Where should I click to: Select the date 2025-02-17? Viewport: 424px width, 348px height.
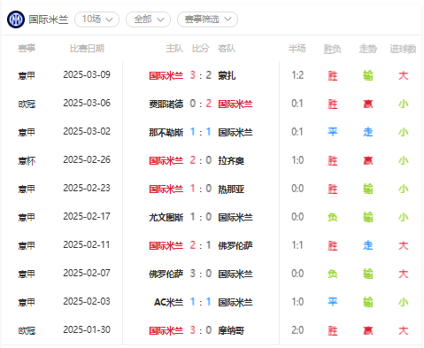click(87, 216)
